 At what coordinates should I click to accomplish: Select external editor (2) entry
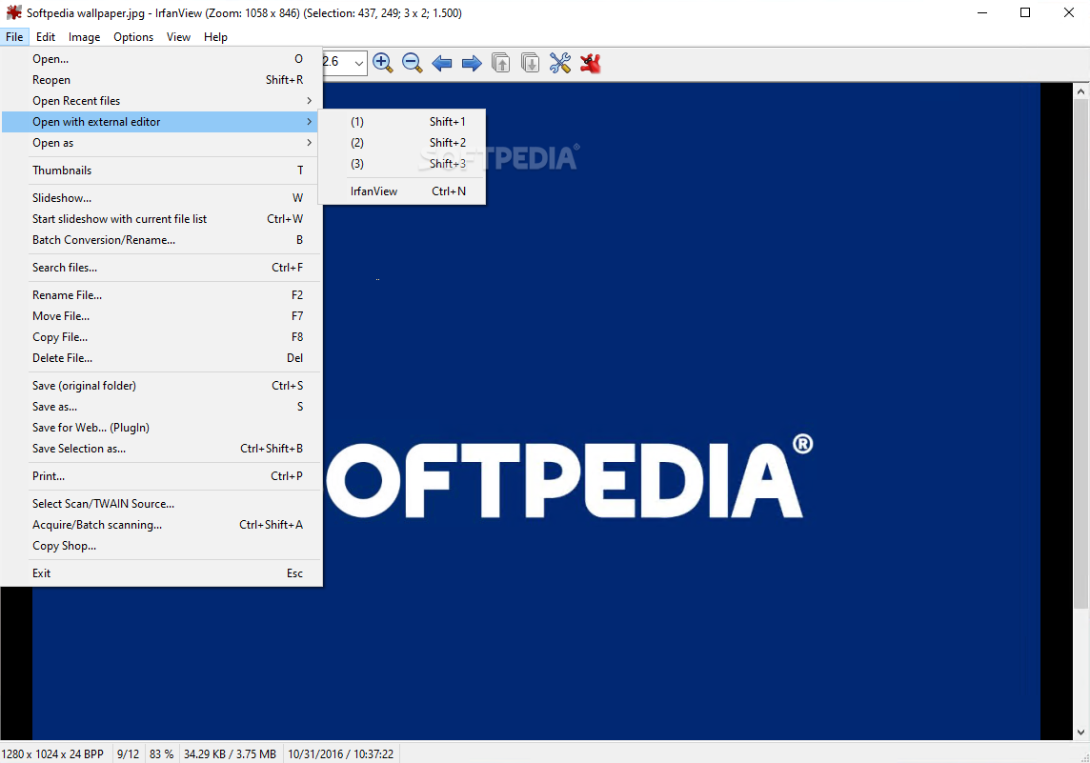[402, 143]
